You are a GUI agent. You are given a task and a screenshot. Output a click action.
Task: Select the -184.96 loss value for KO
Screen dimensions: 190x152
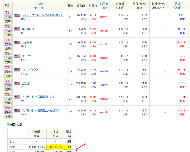tap(181, 29)
